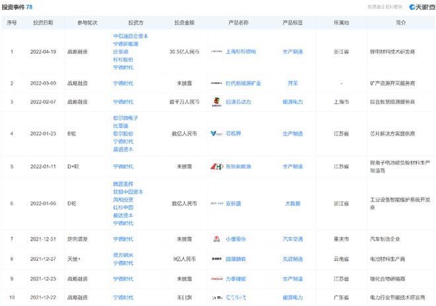
Task: Click the 东恒新能源 company logo
Action: coord(217,167)
